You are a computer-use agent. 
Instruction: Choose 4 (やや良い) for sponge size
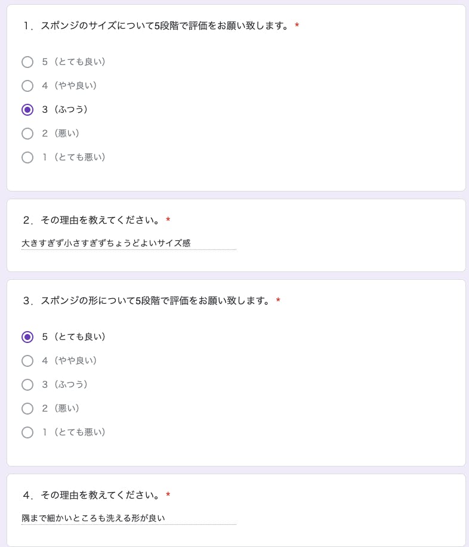[x=27, y=86]
